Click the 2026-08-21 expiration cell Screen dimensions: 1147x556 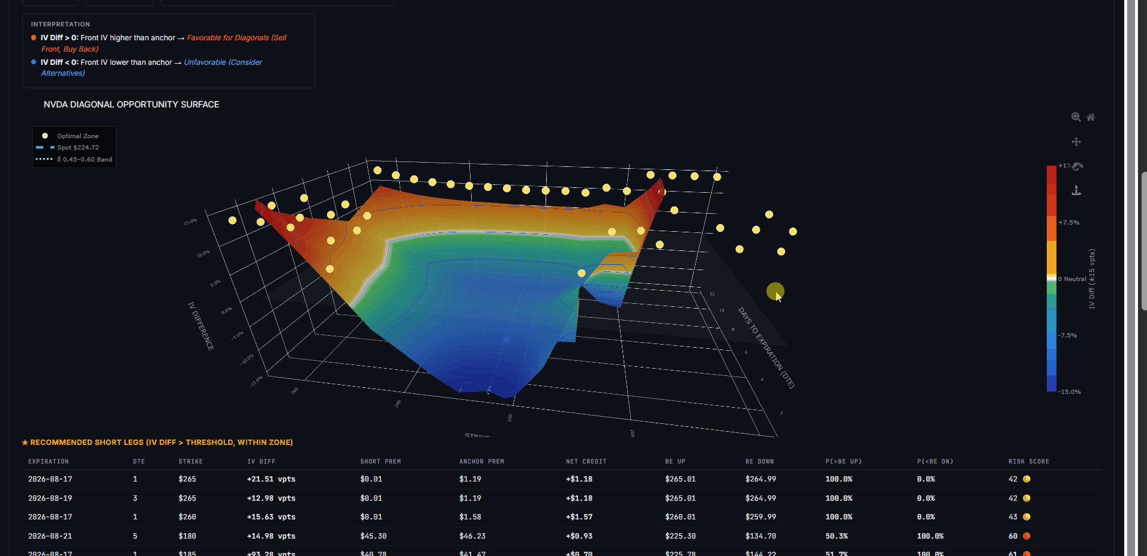pos(50,536)
